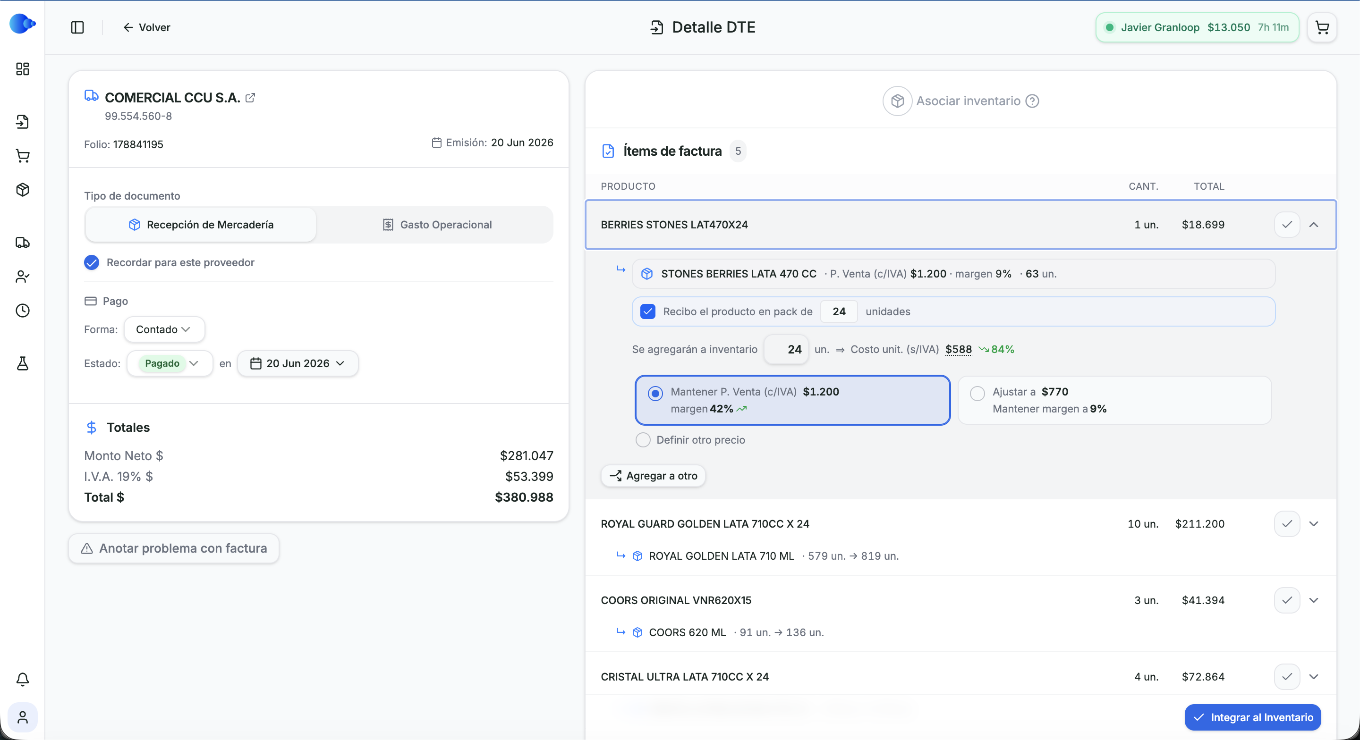Confirm ROYAL GUARD GOLDEN row check mark
The width and height of the screenshot is (1360, 740).
(1287, 523)
